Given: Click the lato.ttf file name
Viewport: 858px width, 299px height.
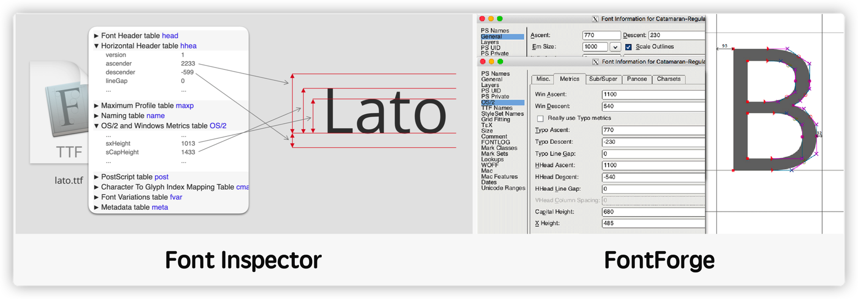Looking at the screenshot, I should coord(69,180).
